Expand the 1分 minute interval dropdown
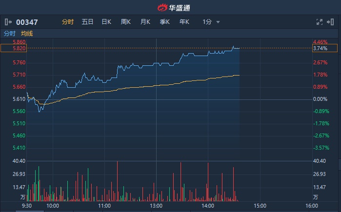This screenshot has height=212, width=341. [x=211, y=22]
